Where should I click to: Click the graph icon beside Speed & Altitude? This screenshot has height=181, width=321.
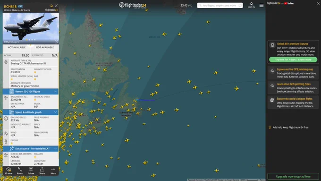click(12, 112)
